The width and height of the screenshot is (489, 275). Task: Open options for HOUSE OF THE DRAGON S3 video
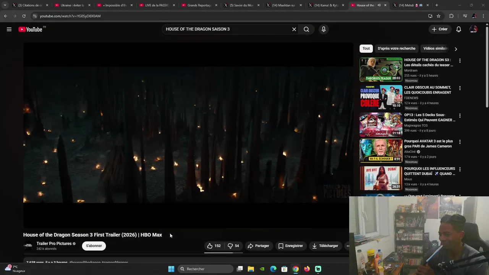460,61
